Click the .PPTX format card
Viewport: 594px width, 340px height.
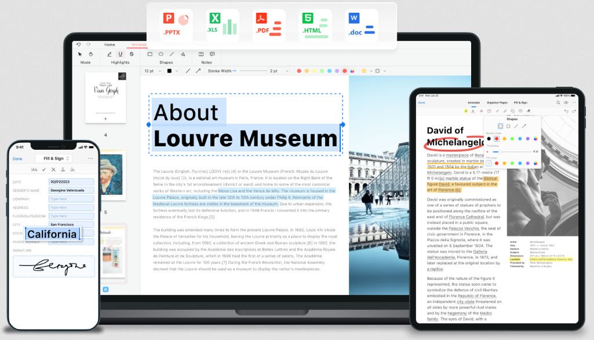tap(176, 25)
